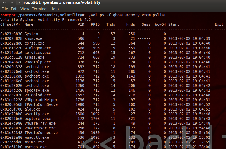
Task: Click the ghost-memory.vmem filename in command
Action: [132, 15]
